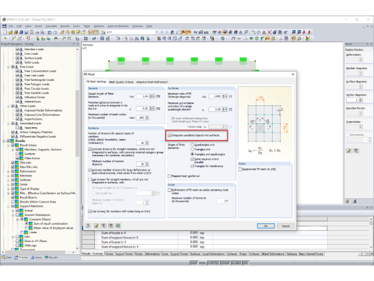Click the max ratio 1.800 diagonal field
374x281 pixels.
click(x=216, y=97)
